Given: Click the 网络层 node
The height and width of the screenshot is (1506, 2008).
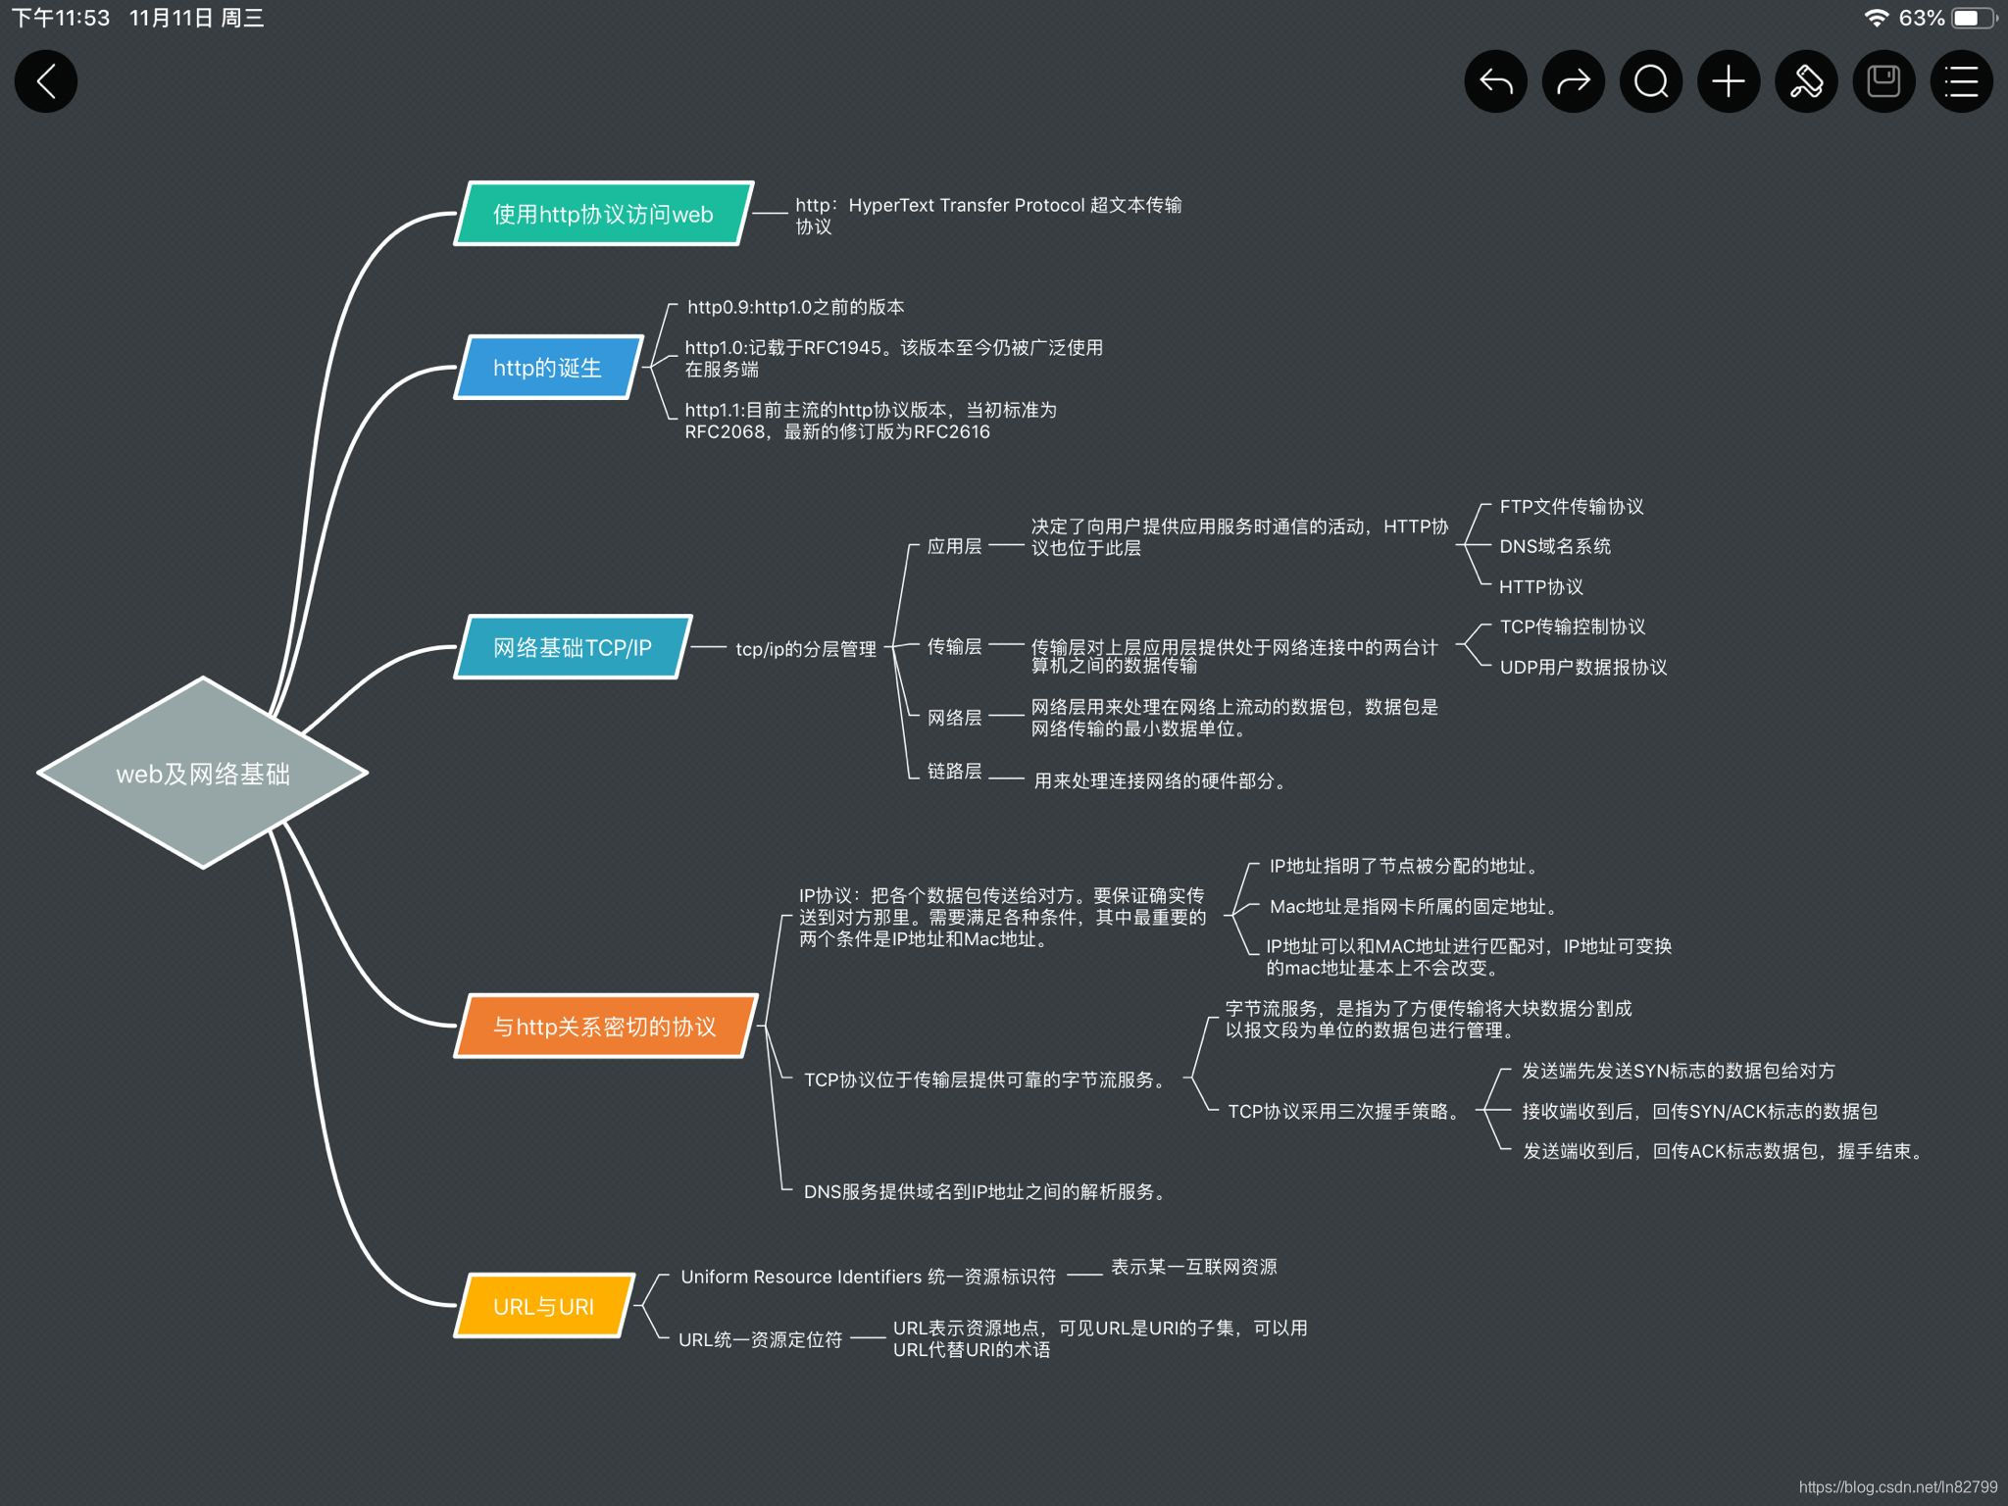Looking at the screenshot, I should [954, 718].
